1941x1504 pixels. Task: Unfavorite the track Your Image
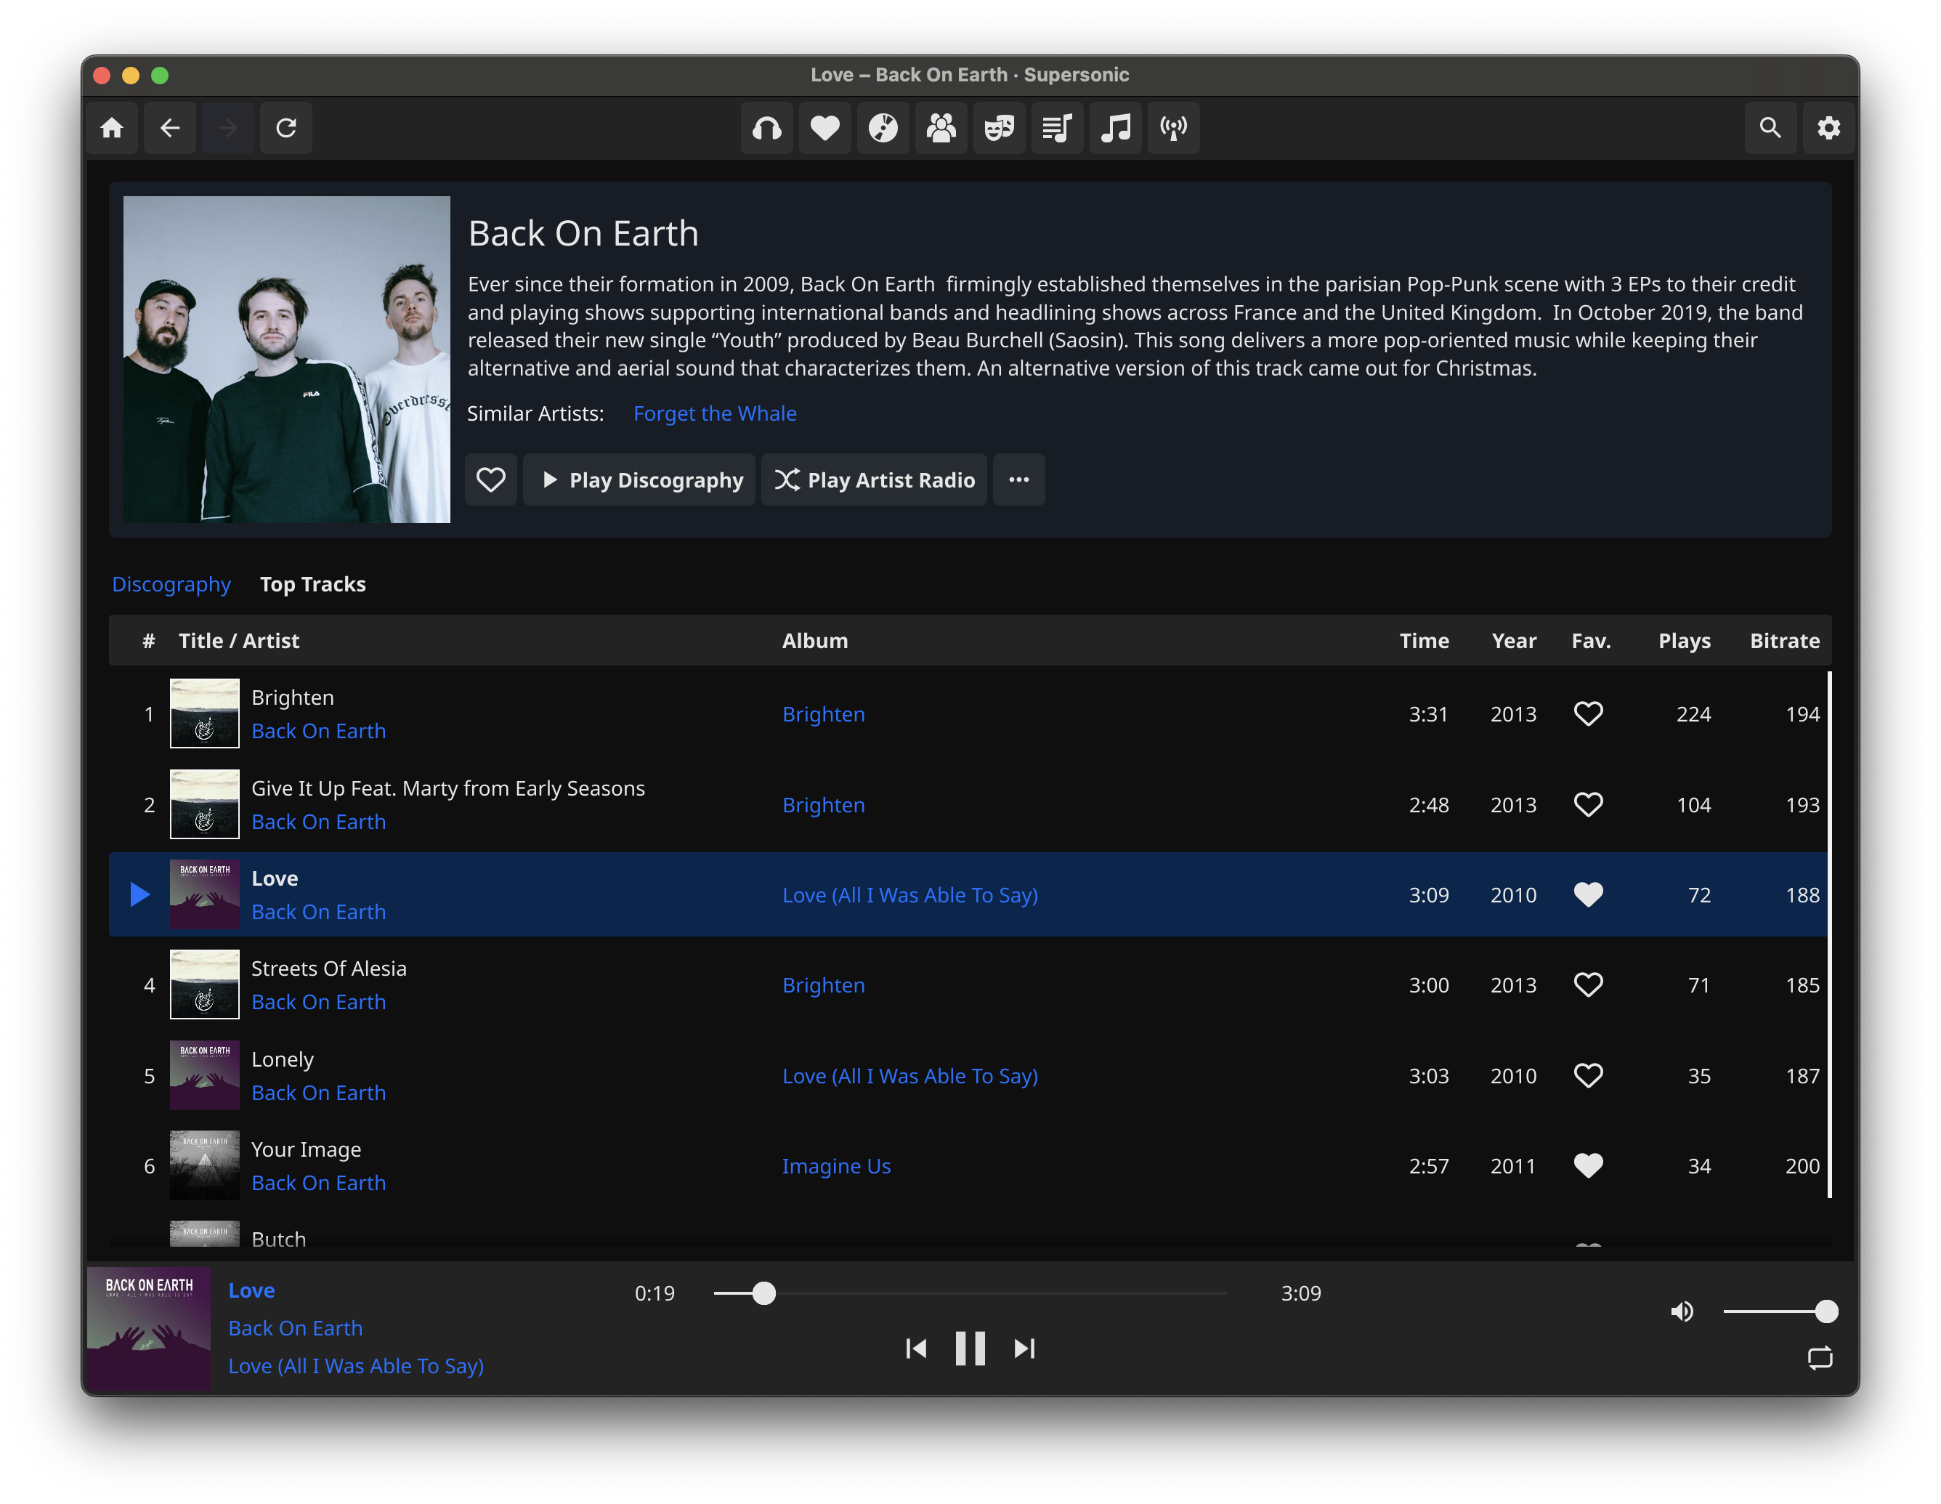tap(1588, 1165)
